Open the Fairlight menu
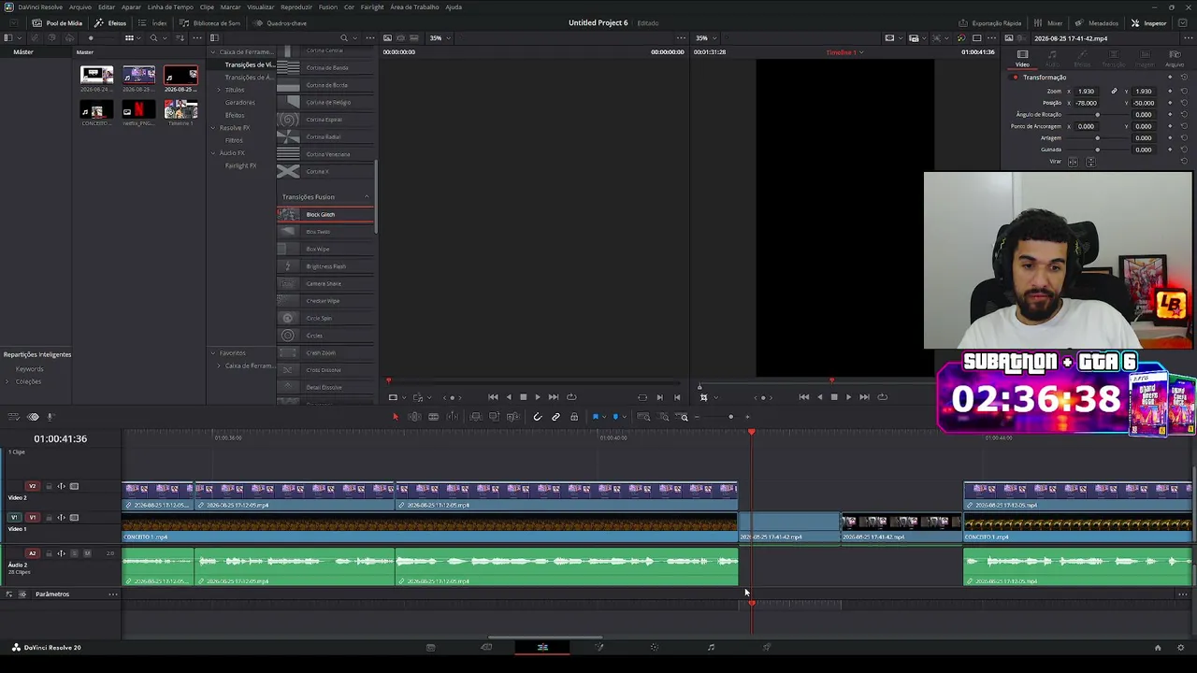1197x673 pixels. pos(372,7)
